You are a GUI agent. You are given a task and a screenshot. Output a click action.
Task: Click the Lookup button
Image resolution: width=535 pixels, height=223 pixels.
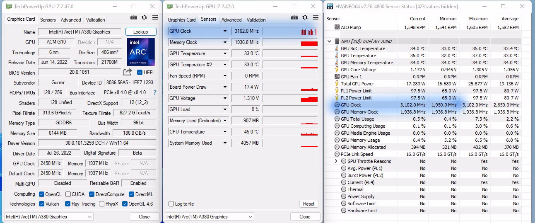click(141, 32)
